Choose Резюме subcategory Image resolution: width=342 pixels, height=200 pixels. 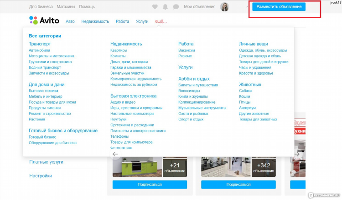(x=185, y=56)
